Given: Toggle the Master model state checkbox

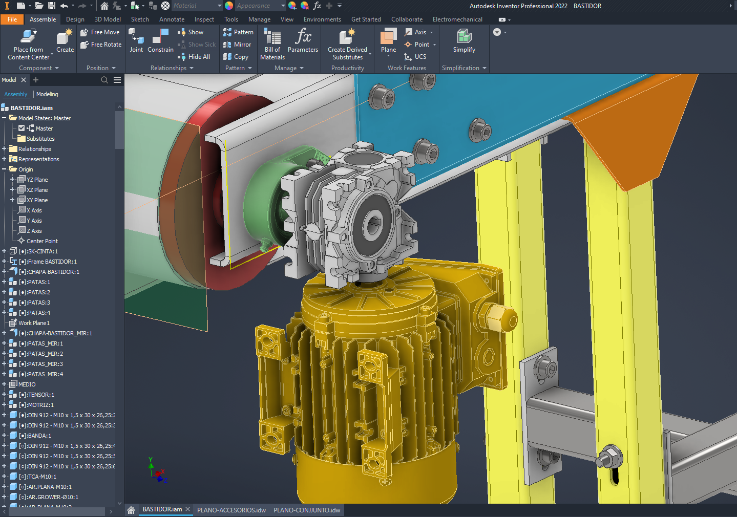Looking at the screenshot, I should coord(22,128).
